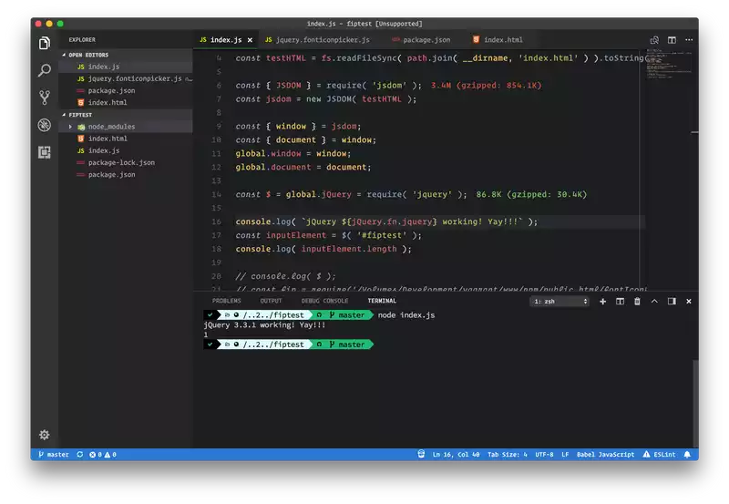This screenshot has width=729, height=504.
Task: Click the 'Tab Size: 4' indicator
Action: click(x=508, y=454)
